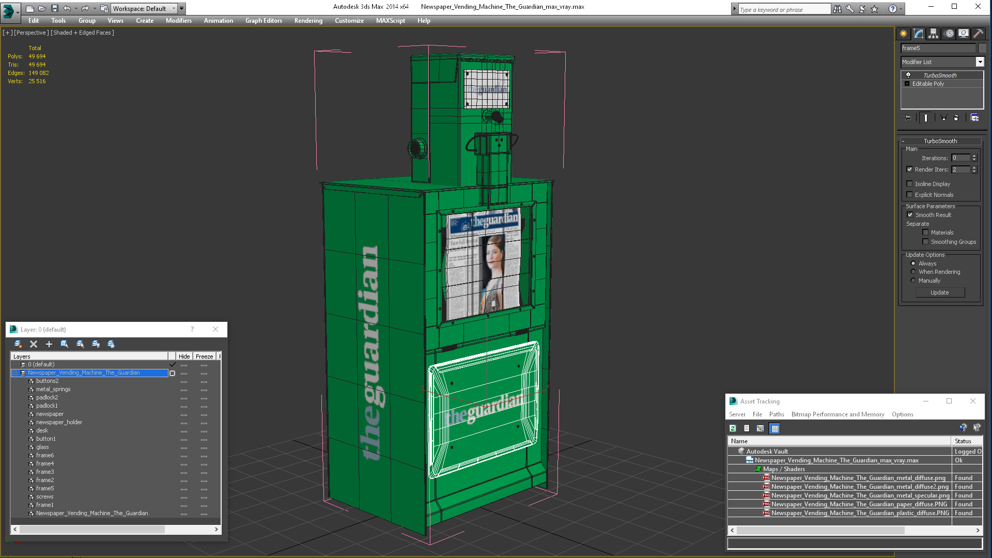Switch to the Create command panel
The width and height of the screenshot is (992, 558).
pos(903,34)
